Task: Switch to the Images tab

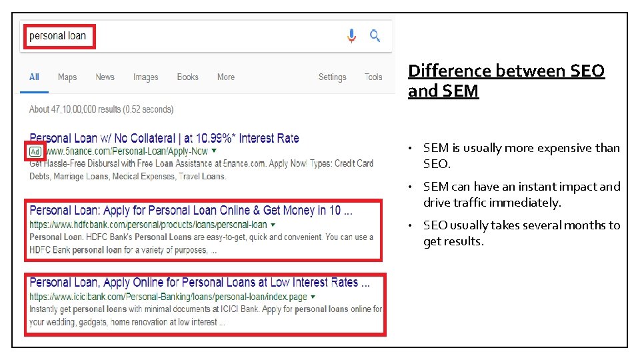Action: pos(145,77)
